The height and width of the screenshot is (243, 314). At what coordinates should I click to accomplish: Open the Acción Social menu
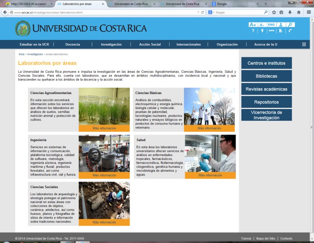pos(150,44)
